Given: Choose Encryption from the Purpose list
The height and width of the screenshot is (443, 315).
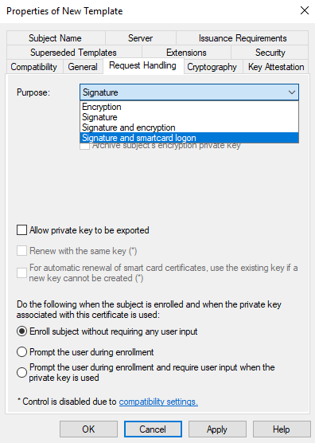Looking at the screenshot, I should [189, 107].
